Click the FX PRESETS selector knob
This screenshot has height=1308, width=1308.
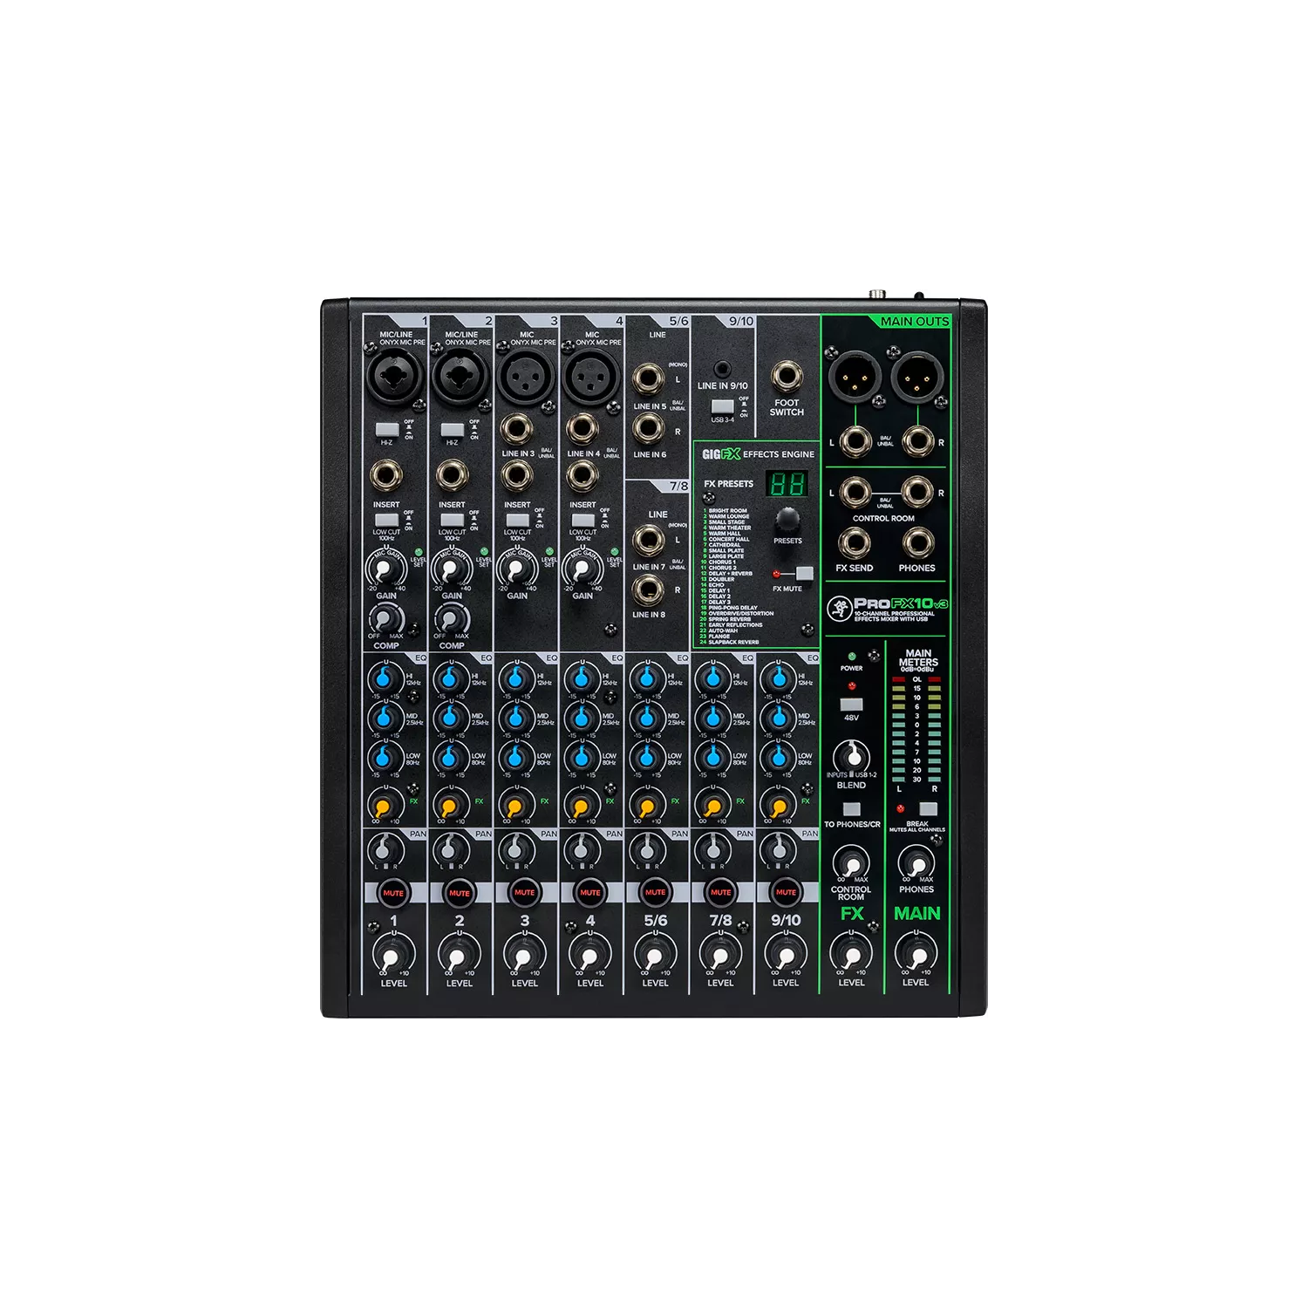click(x=787, y=520)
